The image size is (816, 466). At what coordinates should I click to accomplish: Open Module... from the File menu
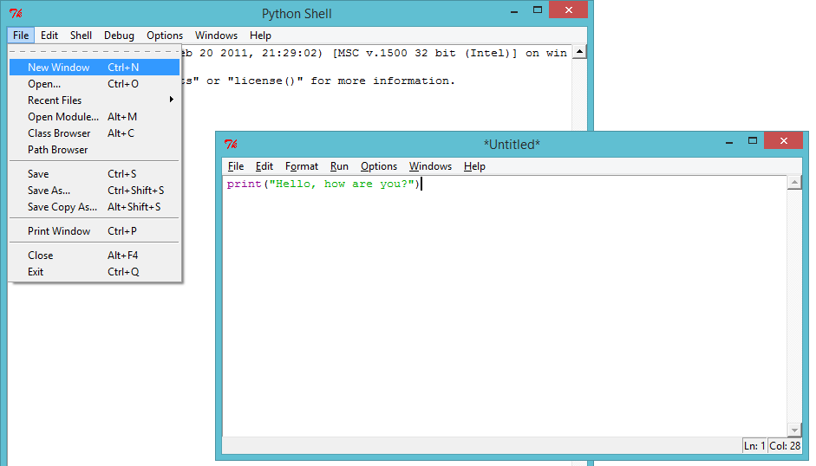tap(63, 117)
